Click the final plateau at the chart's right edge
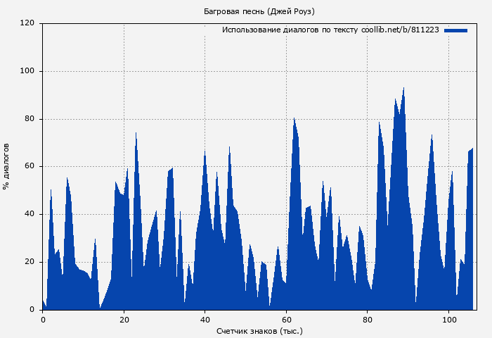Image resolution: width=492 pixels, height=338 pixels. pyautogui.click(x=471, y=150)
